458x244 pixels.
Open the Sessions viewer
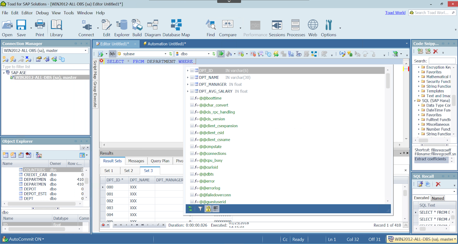(x=277, y=28)
